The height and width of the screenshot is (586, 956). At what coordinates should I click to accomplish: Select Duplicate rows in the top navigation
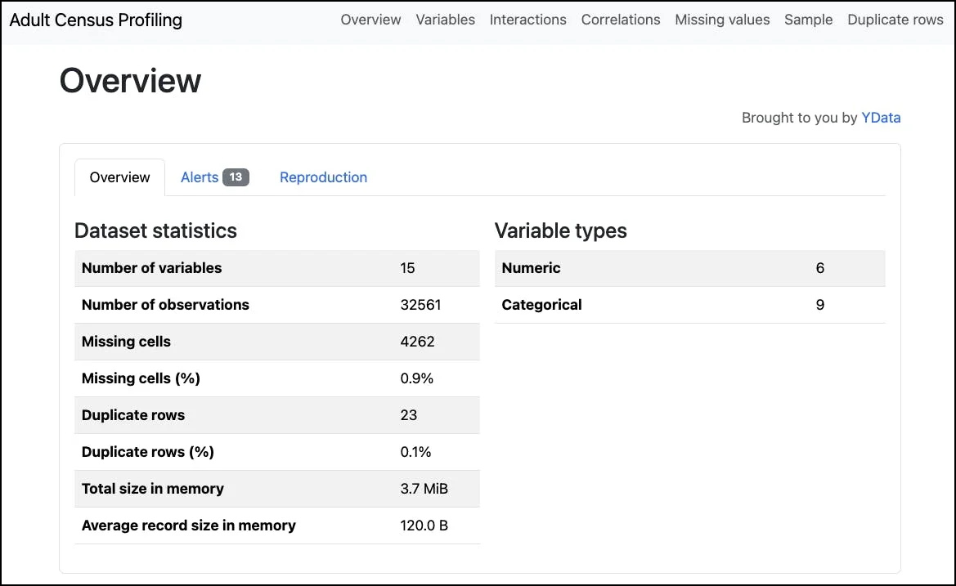pyautogui.click(x=895, y=20)
